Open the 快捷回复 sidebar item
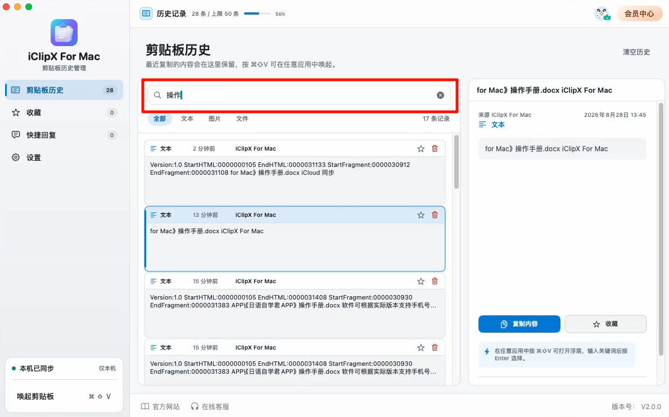This screenshot has height=417, width=669. pos(64,135)
